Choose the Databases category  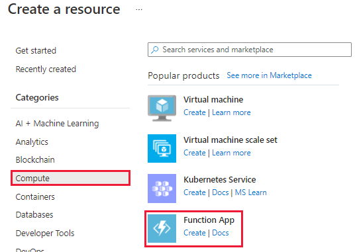pos(34,215)
